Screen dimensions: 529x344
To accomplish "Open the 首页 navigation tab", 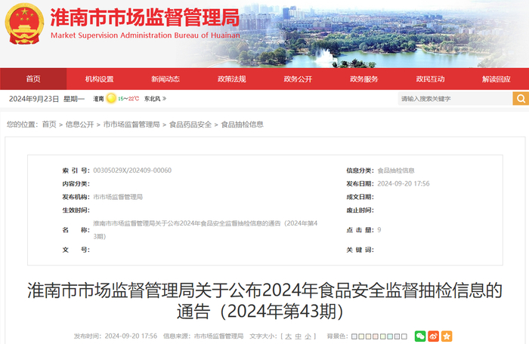I will [33, 79].
